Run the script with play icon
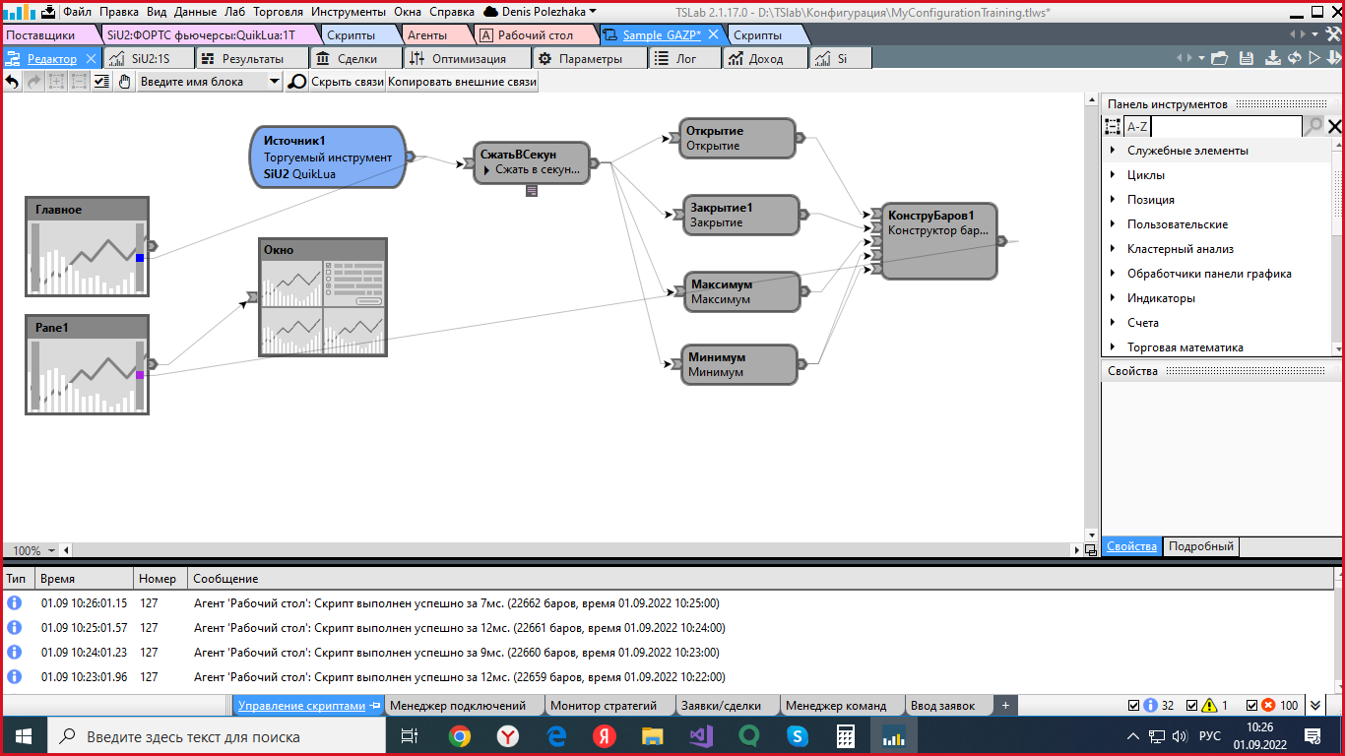The image size is (1345, 756). click(1313, 59)
